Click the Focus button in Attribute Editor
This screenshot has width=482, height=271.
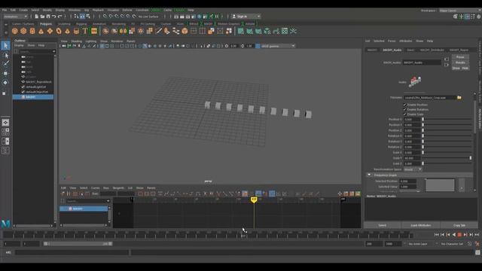point(460,57)
